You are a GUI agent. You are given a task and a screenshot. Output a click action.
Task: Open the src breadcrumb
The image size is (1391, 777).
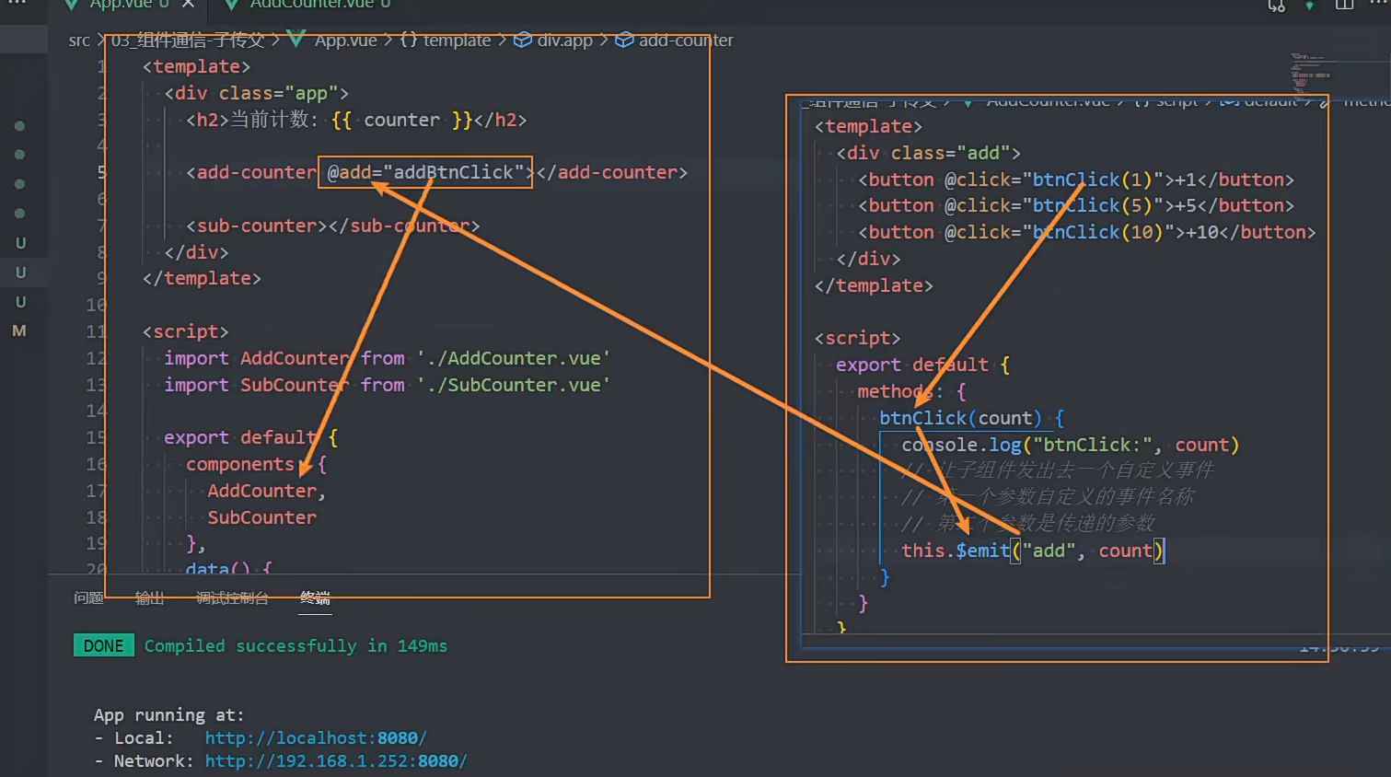pos(79,41)
